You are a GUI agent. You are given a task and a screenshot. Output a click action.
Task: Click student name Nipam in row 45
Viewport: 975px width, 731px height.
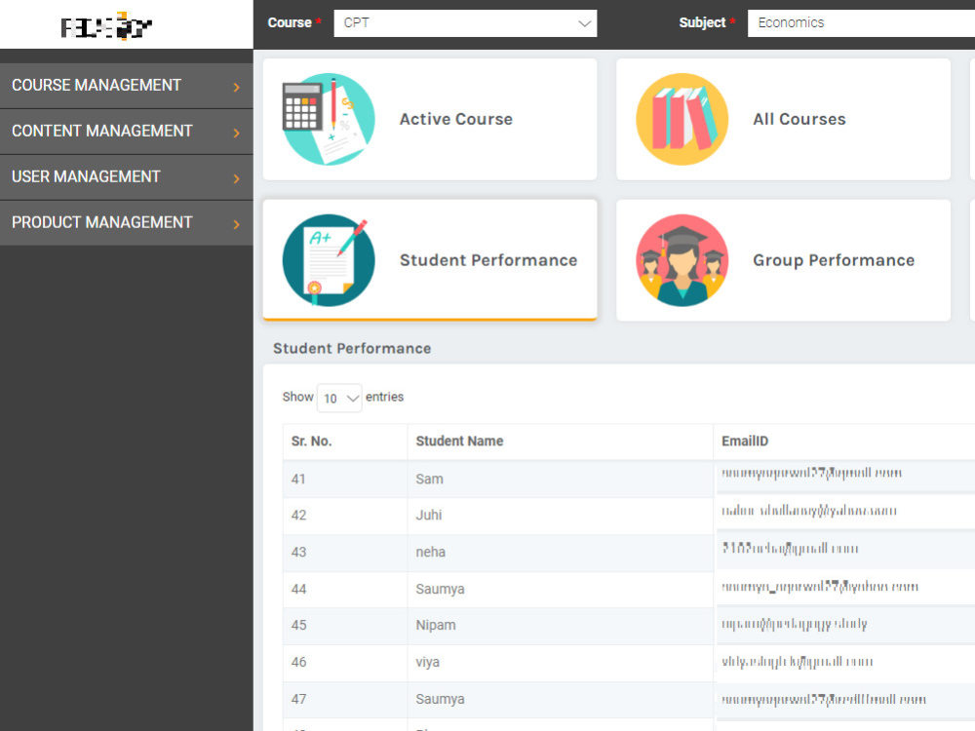click(x=435, y=626)
